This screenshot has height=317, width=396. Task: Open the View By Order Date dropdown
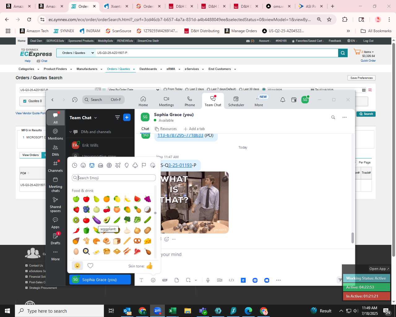click(x=134, y=89)
